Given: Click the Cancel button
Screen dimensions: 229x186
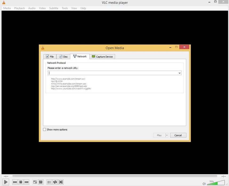Looking at the screenshot, I should 178,135.
